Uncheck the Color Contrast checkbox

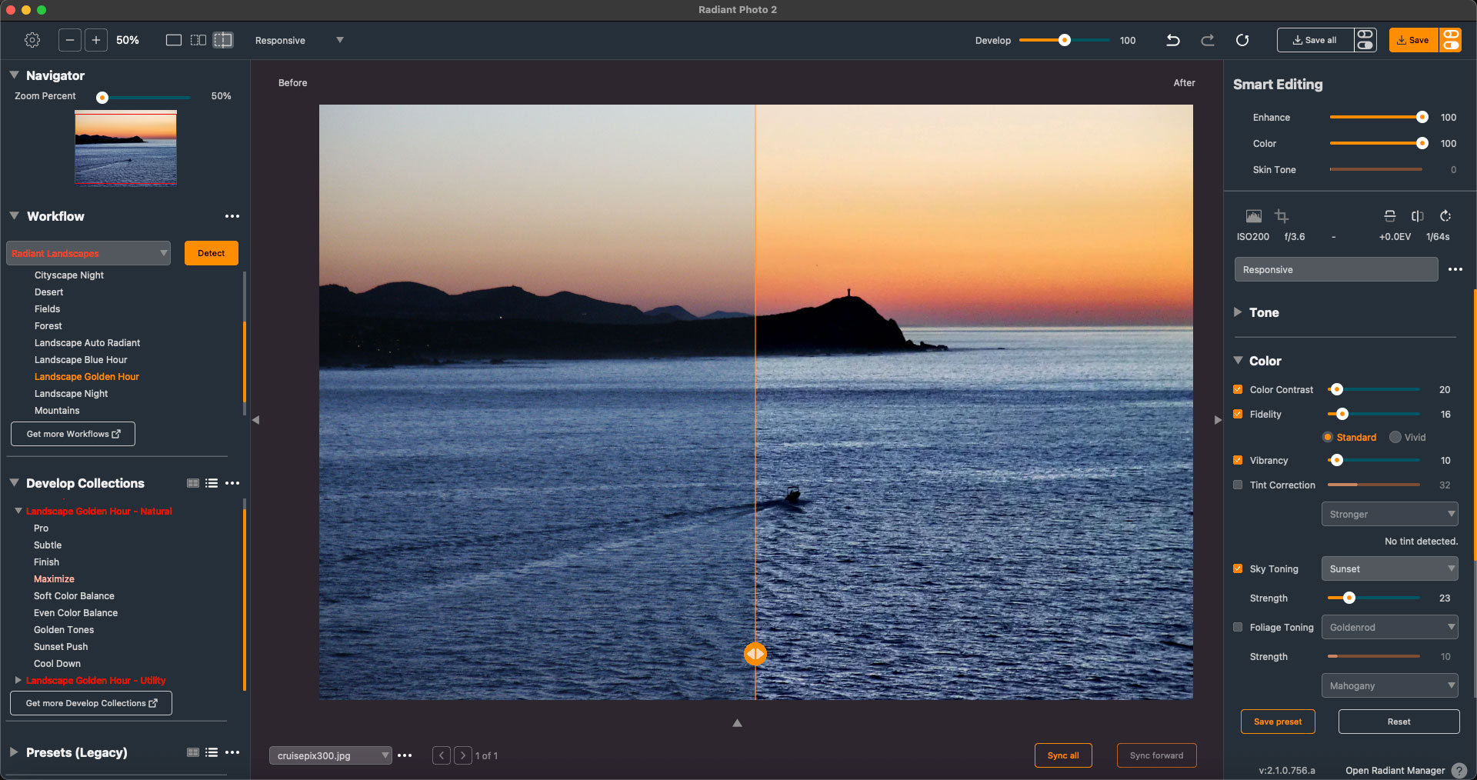pos(1238,389)
